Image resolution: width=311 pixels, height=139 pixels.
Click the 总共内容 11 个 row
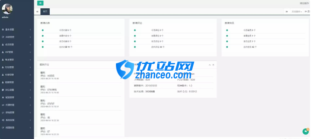pyautogui.click(x=81, y=47)
